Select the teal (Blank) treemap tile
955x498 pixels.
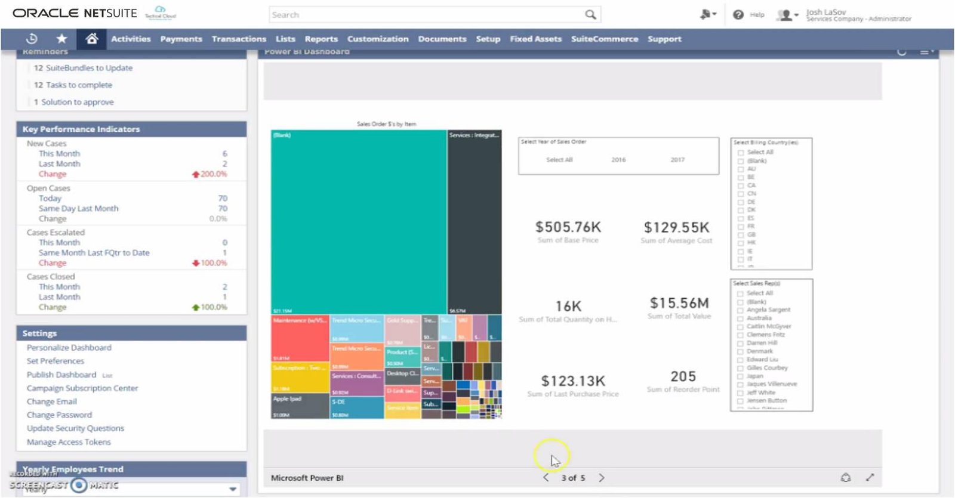tap(359, 222)
